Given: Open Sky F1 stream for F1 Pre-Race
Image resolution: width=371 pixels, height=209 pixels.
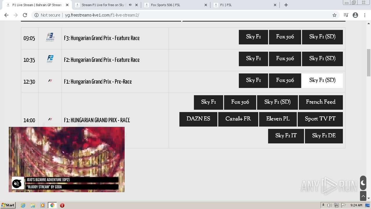Looking at the screenshot, I should [x=253, y=81].
